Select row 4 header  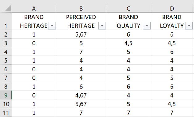pyautogui.click(x=6, y=52)
